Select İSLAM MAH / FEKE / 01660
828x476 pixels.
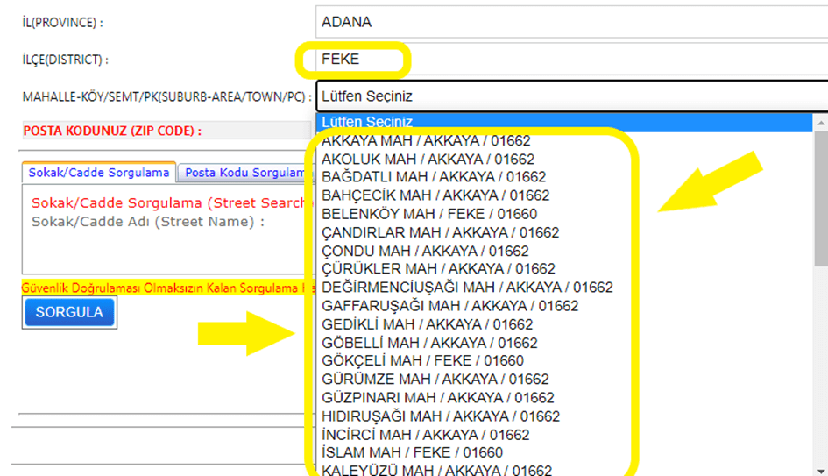[x=412, y=453]
